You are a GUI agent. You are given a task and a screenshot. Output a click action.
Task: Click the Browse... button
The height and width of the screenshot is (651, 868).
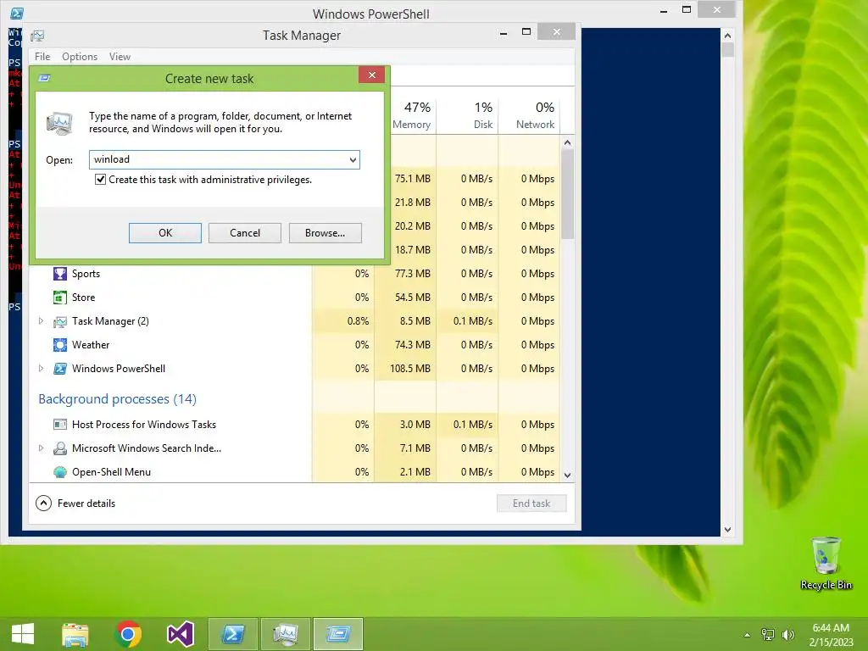point(325,233)
